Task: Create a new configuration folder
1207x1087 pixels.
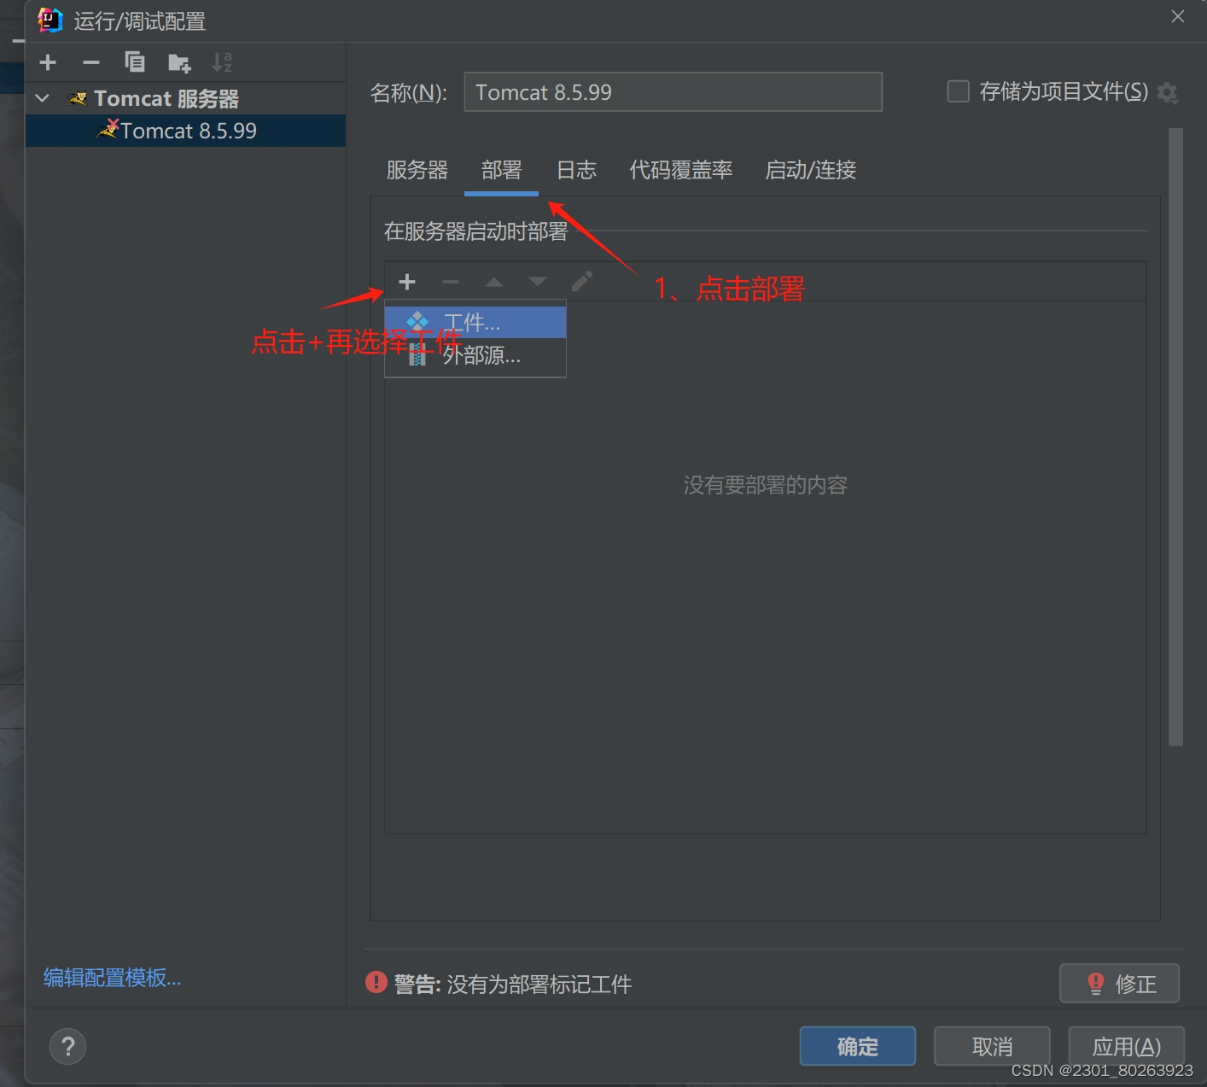Action: pos(179,62)
